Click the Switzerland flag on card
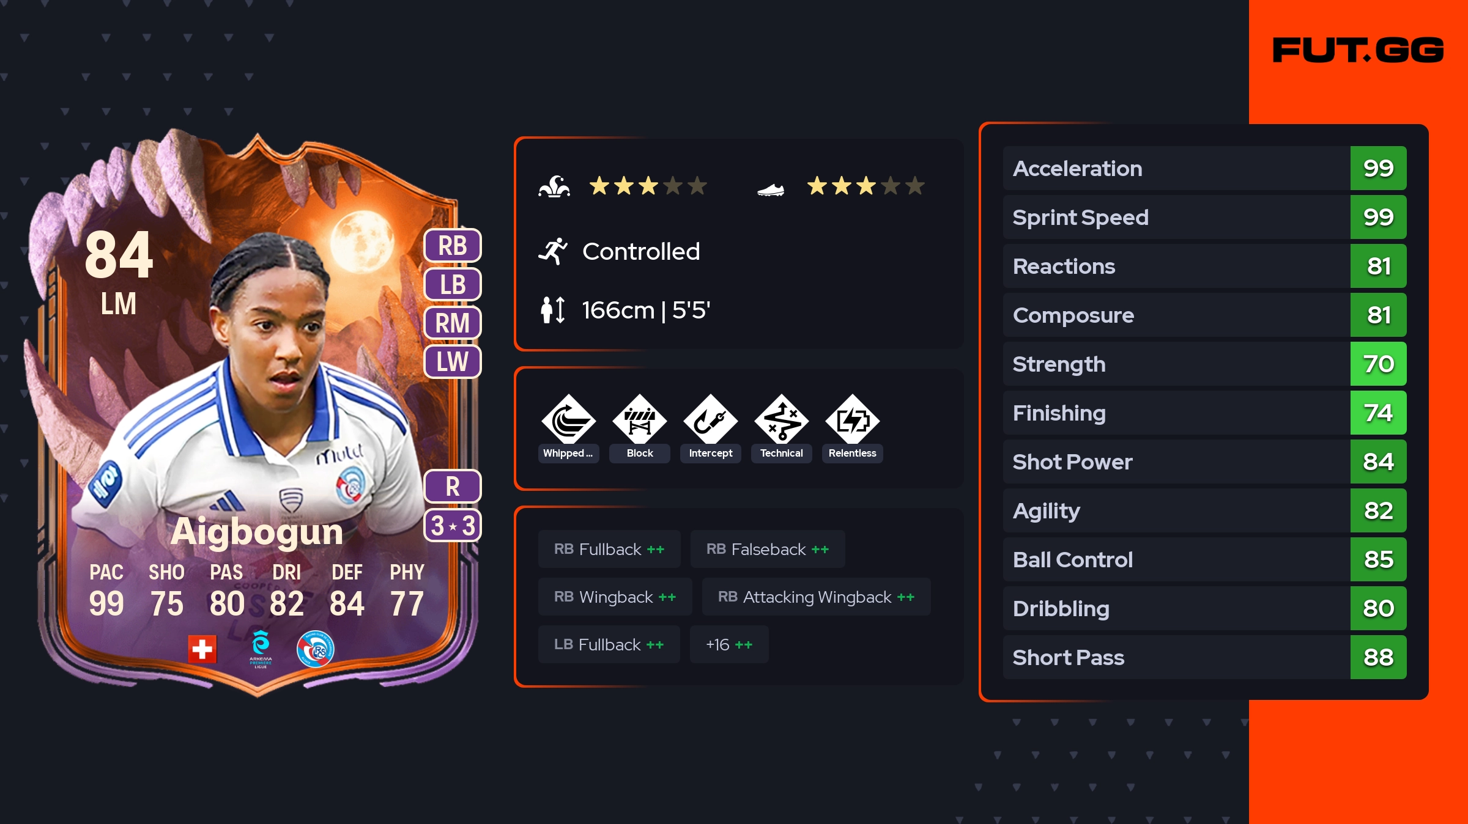Screen dimensions: 1468x824 point(202,649)
